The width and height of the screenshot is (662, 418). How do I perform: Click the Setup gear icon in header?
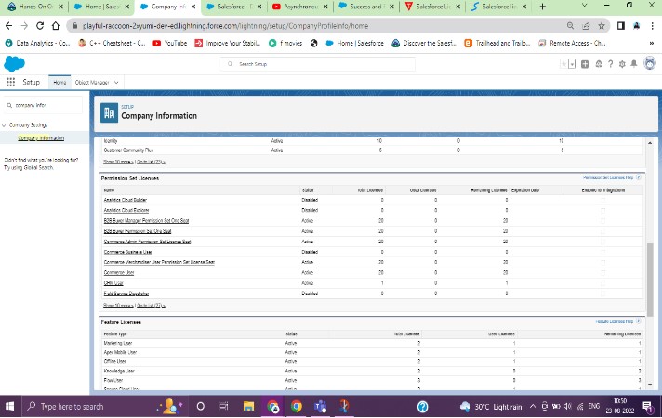(620, 64)
